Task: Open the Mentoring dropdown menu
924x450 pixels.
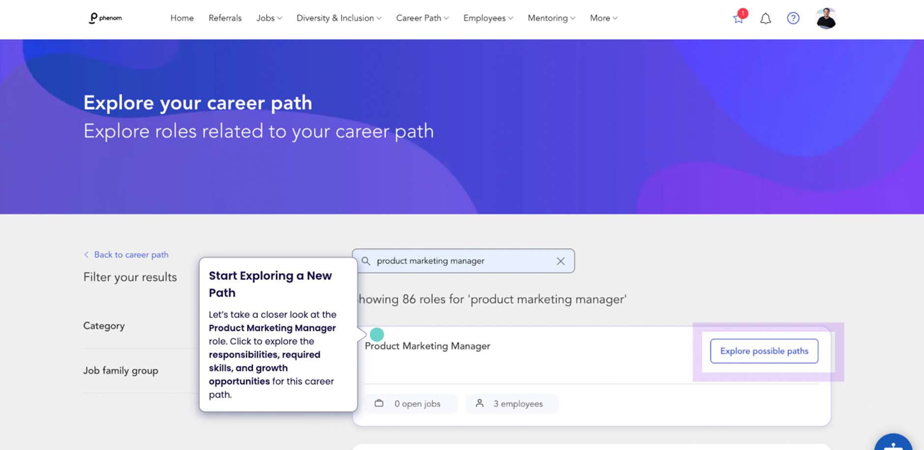Action: point(551,18)
